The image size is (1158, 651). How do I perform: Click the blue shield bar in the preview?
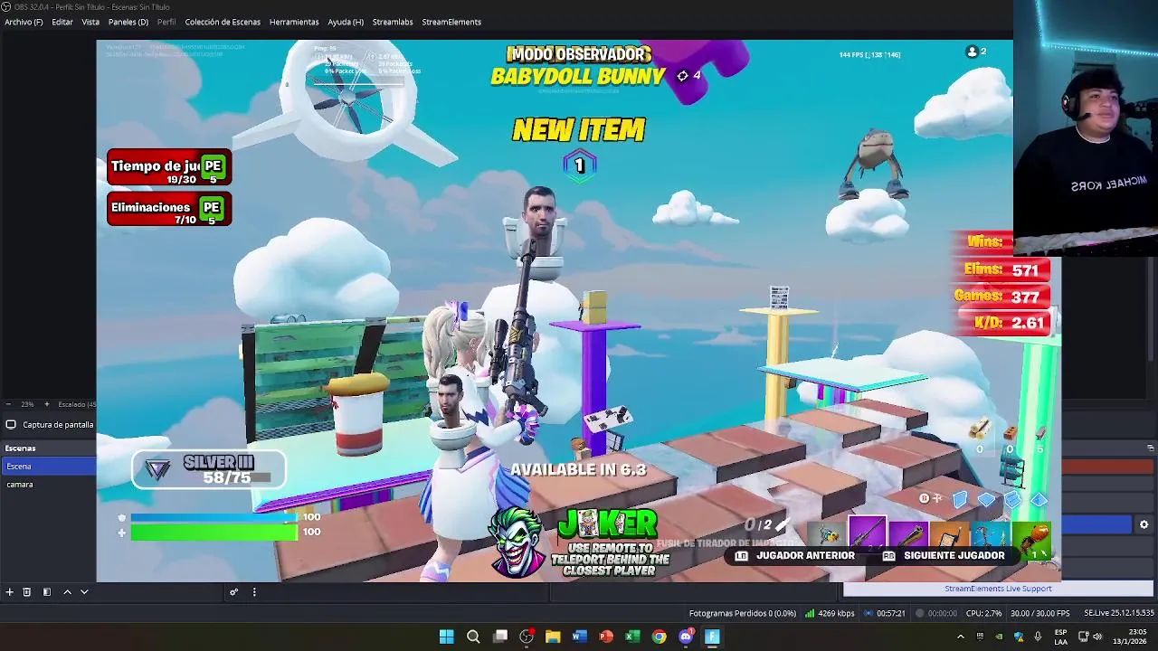[214, 517]
